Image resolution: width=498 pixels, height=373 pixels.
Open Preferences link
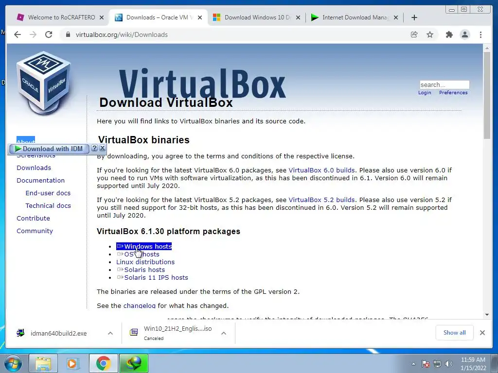453,93
